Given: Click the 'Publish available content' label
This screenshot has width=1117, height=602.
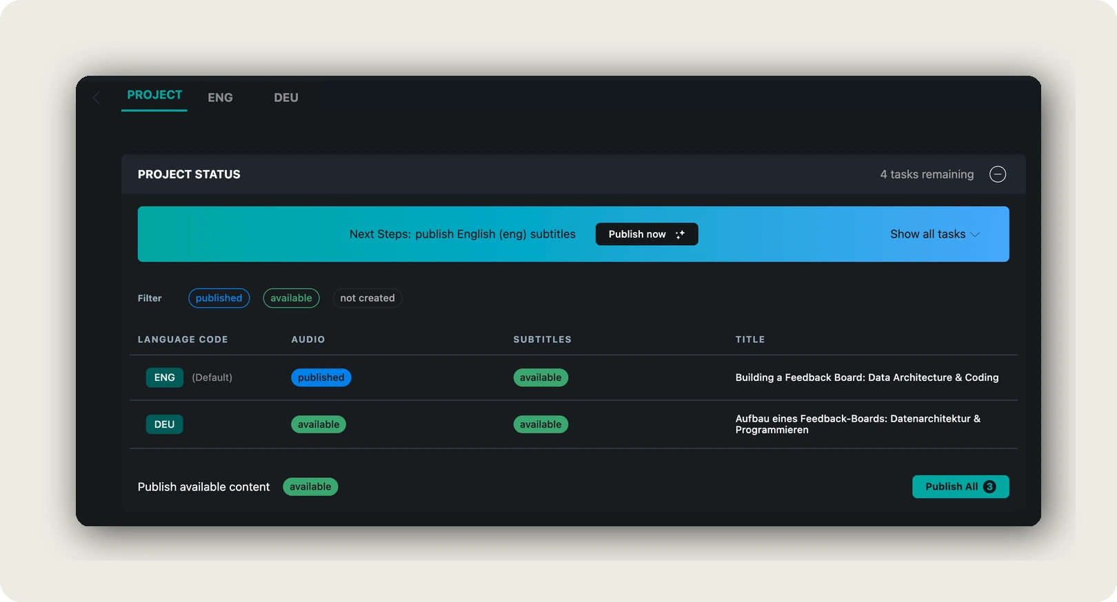Looking at the screenshot, I should (203, 487).
